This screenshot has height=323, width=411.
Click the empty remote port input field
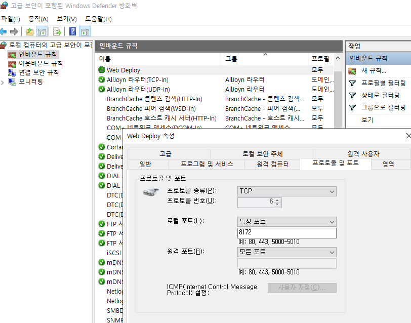287,263
